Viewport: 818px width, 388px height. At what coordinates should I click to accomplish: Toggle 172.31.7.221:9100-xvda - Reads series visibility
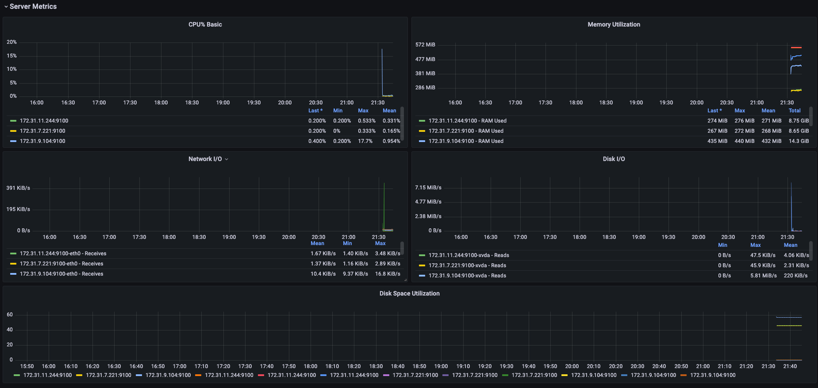point(467,265)
